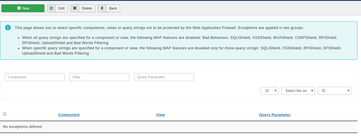Open the ID sort field dropdown
This screenshot has height=136, width=361.
point(335,91)
